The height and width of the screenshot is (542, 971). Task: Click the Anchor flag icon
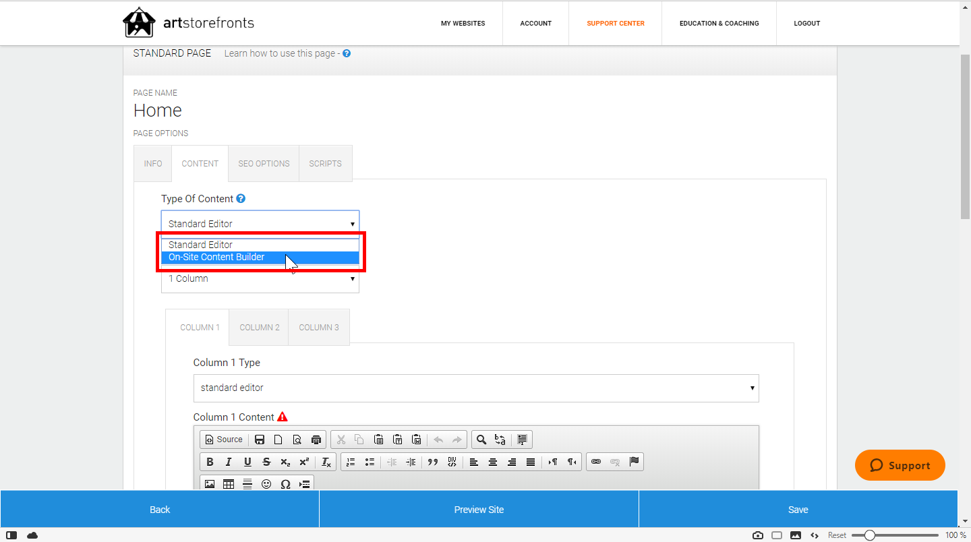point(634,462)
